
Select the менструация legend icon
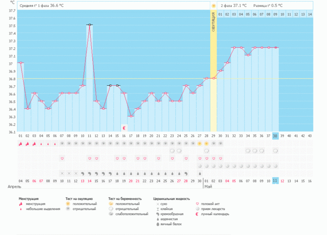21,204
